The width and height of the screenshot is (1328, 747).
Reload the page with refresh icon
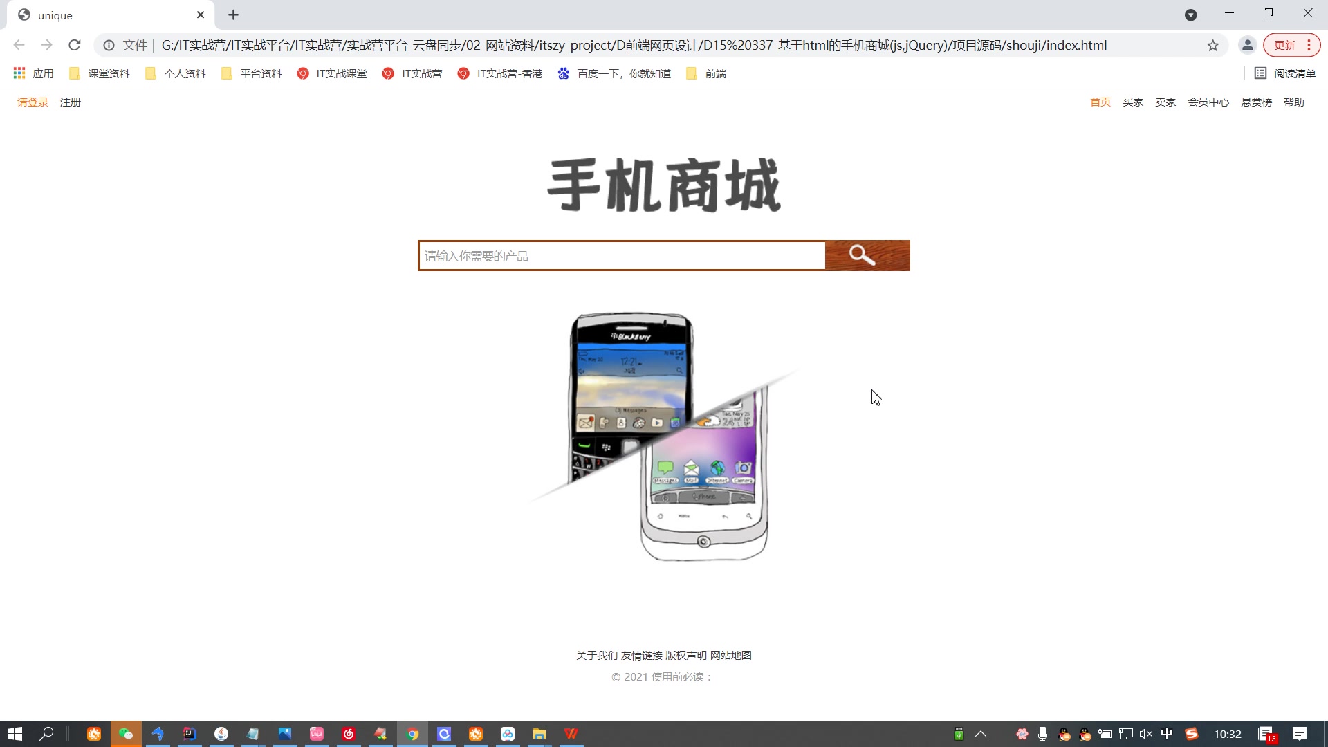(x=75, y=46)
